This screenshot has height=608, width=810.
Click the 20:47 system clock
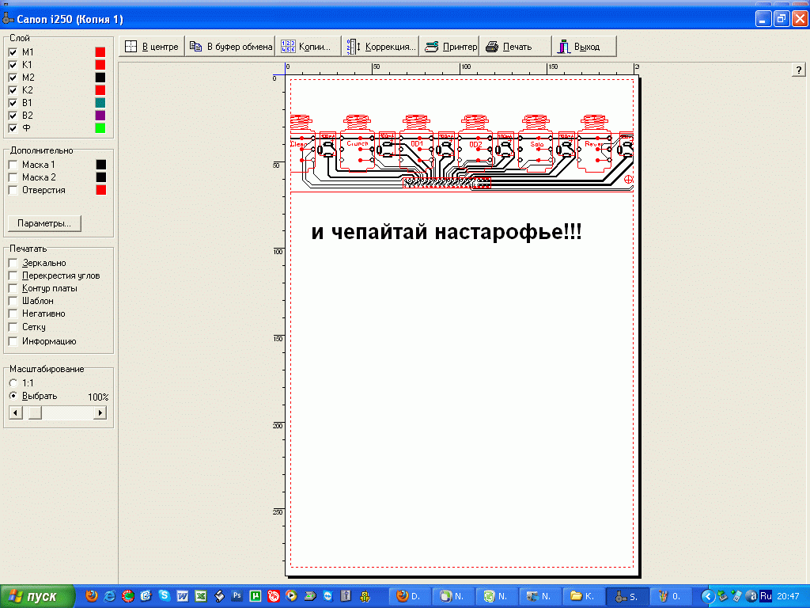[788, 597]
